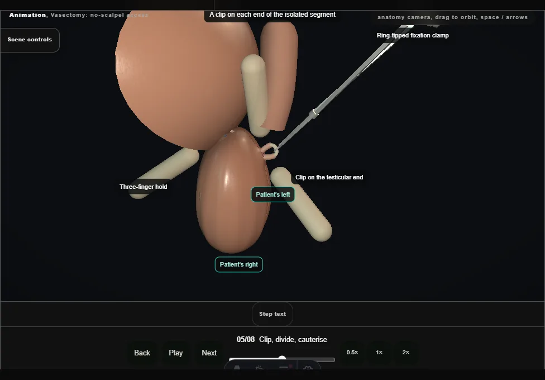Click the Clip on the testicular end label

[329, 178]
